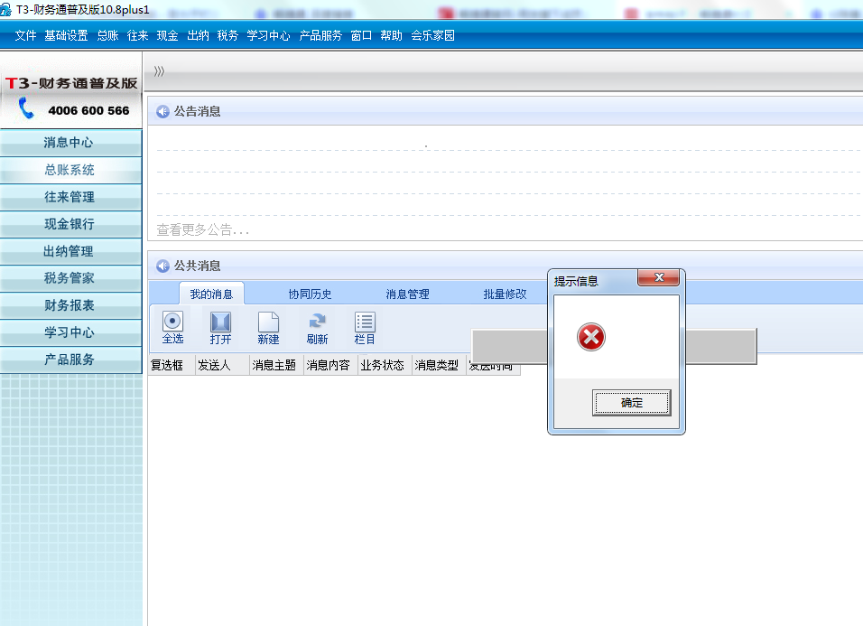Switch to the 我的消息 tab
This screenshot has width=863, height=626.
(211, 294)
